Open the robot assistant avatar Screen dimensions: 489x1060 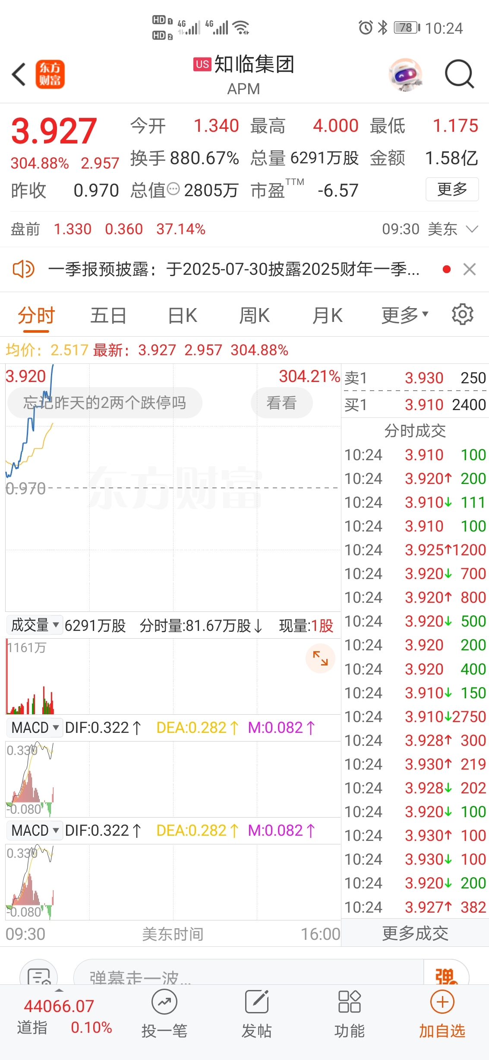406,74
